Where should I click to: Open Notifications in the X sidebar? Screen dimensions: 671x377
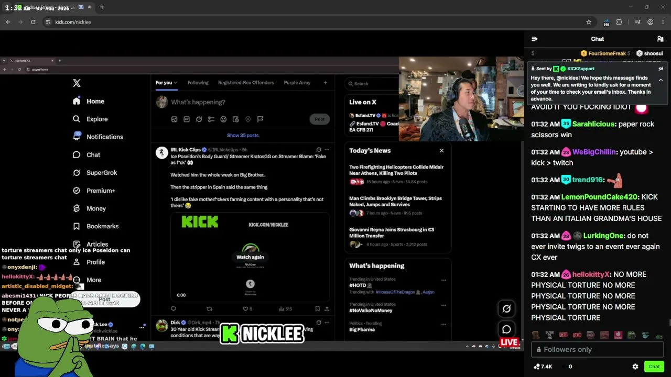98,137
